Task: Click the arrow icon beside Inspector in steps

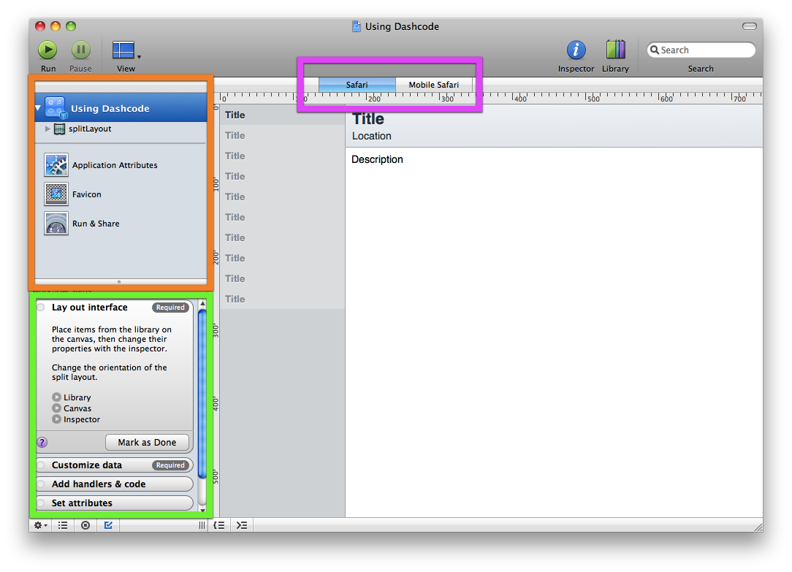Action: point(56,419)
